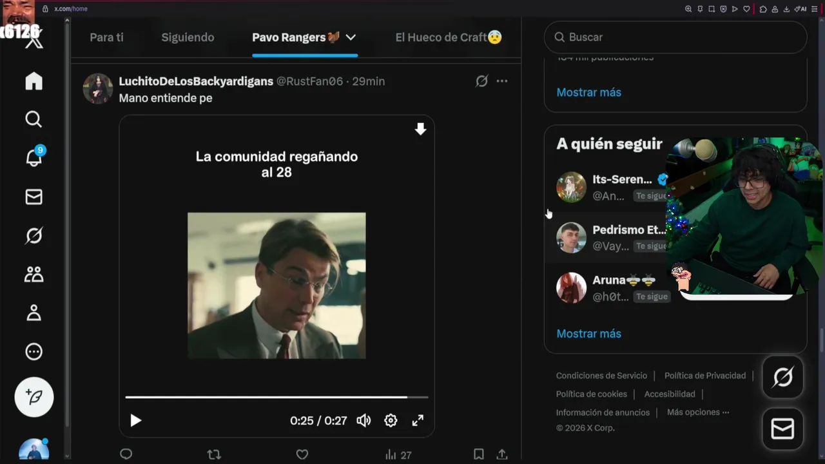
Task: Expand Más opciones footer menu
Action: [x=698, y=412]
